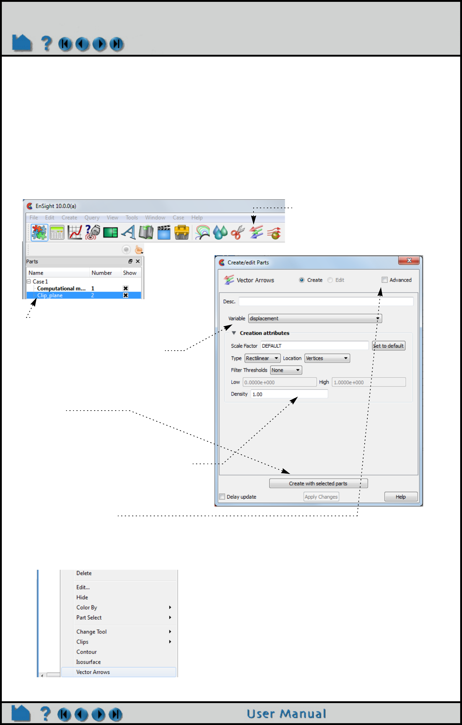This screenshot has height=725, width=462.
Task: Click the book icon in EnSight toolbar
Action: (146, 233)
